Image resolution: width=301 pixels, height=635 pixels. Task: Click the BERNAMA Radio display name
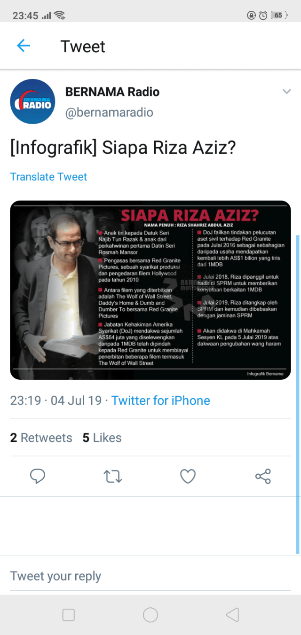[112, 92]
